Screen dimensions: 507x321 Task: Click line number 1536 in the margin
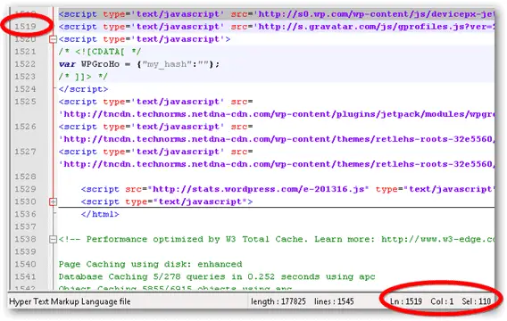(x=25, y=214)
